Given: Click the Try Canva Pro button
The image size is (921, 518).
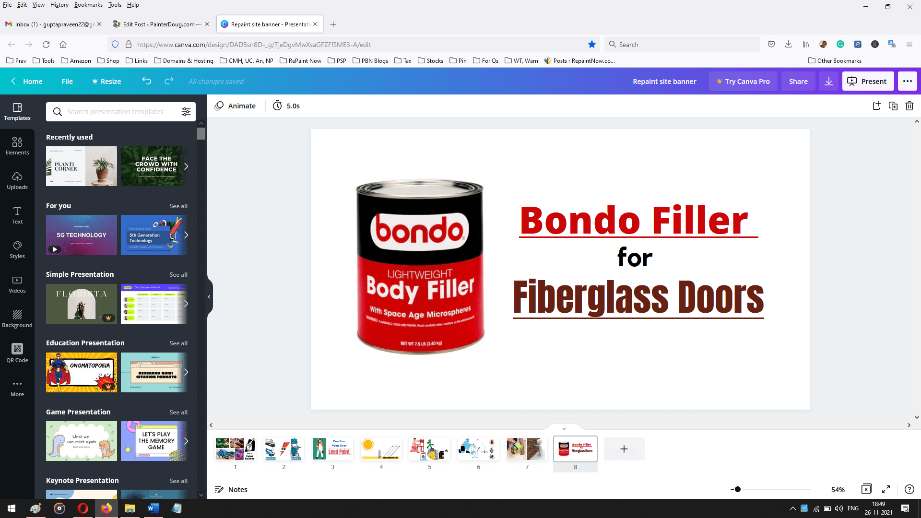Looking at the screenshot, I should click(743, 81).
